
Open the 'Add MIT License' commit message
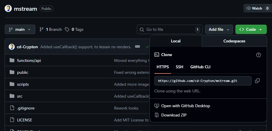131,120
